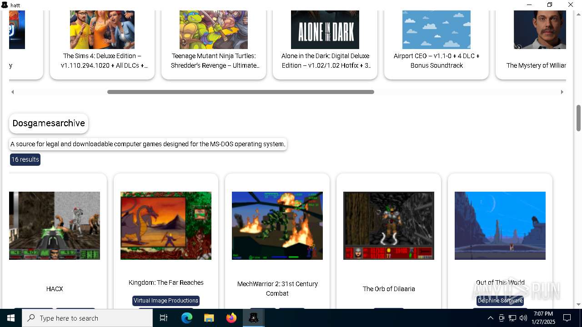Image resolution: width=582 pixels, height=327 pixels.
Task: Open network status tray icon
Action: point(512,318)
